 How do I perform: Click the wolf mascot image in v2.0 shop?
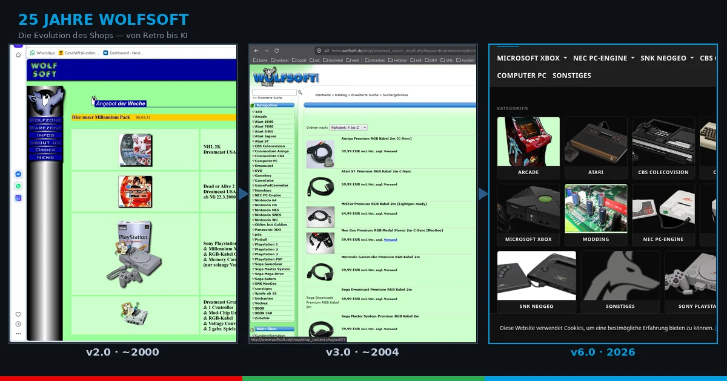pos(46,101)
